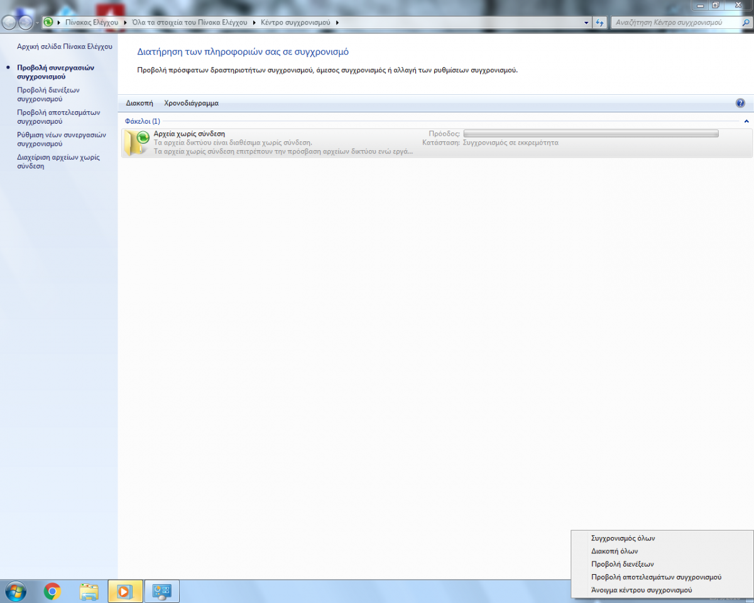The width and height of the screenshot is (754, 603).
Task: Click status text Συγχρονισμός σε εκκρεμότητα
Action: click(x=510, y=143)
